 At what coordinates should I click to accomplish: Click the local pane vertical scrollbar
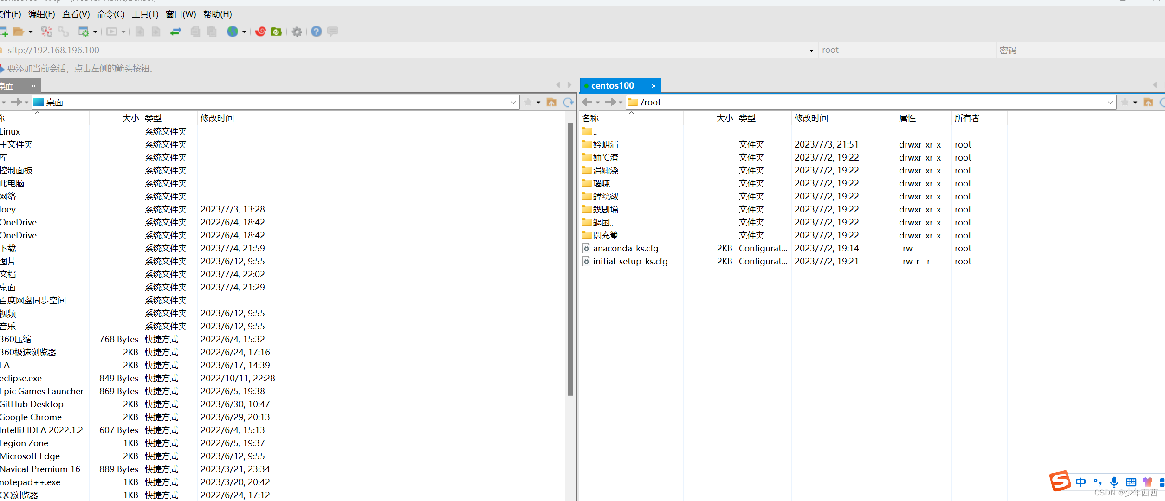coord(570,259)
